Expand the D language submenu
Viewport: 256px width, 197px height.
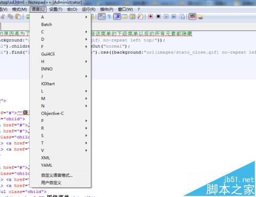(60, 39)
